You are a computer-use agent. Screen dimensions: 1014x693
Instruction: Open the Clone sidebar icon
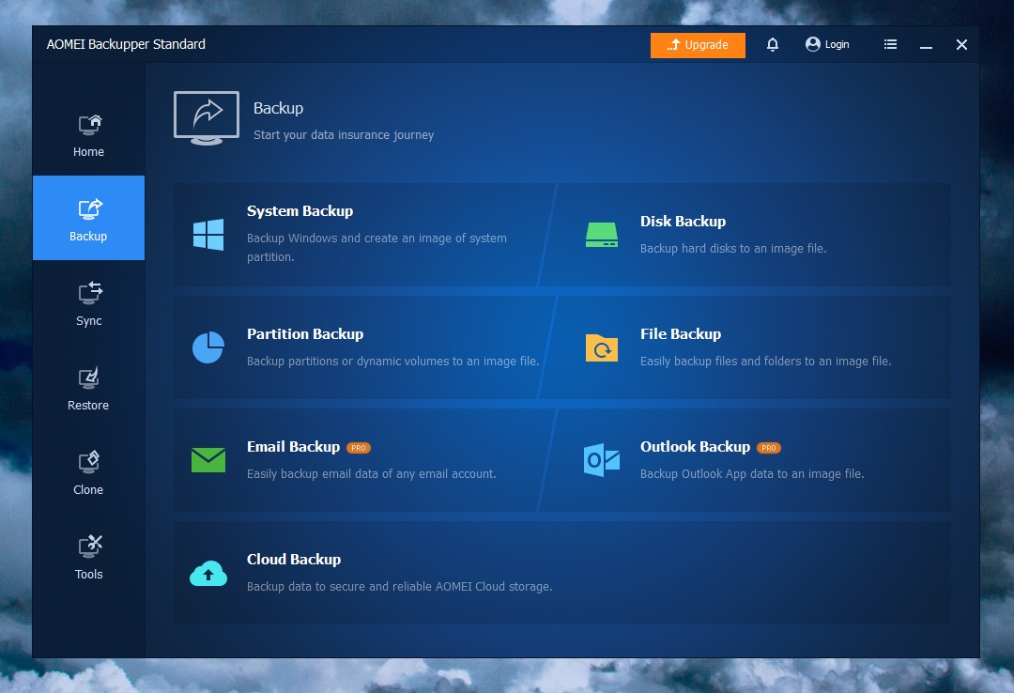(88, 462)
